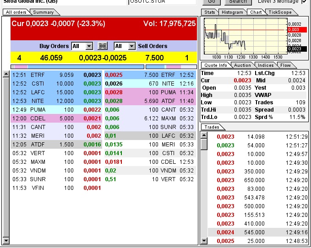Click the link icon between Buy and Sell filters
The height and width of the screenshot is (248, 311).
[x=103, y=46]
